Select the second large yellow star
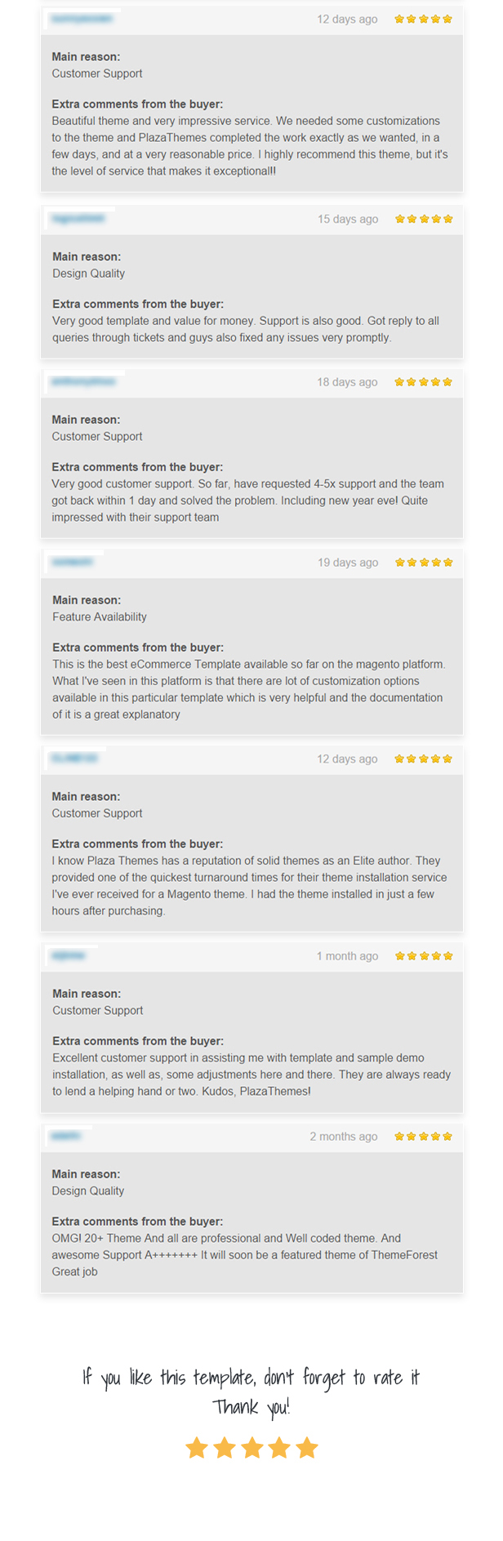Viewport: 503px width, 1541px height. pyautogui.click(x=225, y=1448)
